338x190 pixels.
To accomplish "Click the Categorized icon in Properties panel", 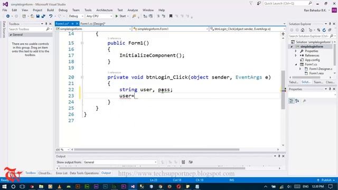I will click(x=291, y=101).
